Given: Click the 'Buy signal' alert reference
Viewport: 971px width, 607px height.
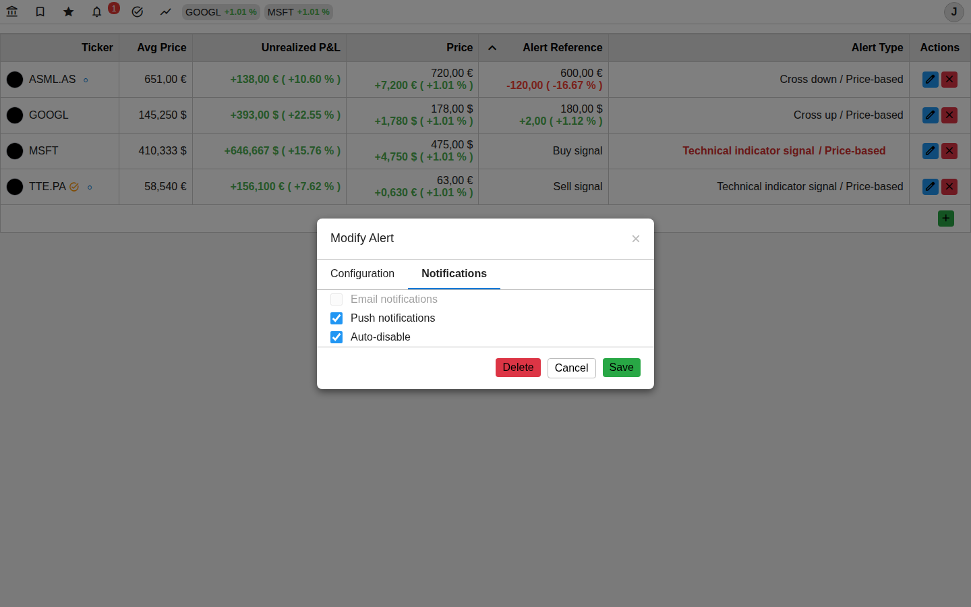Looking at the screenshot, I should pyautogui.click(x=578, y=151).
